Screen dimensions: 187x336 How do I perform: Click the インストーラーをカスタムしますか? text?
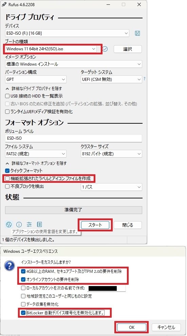coord(46,262)
